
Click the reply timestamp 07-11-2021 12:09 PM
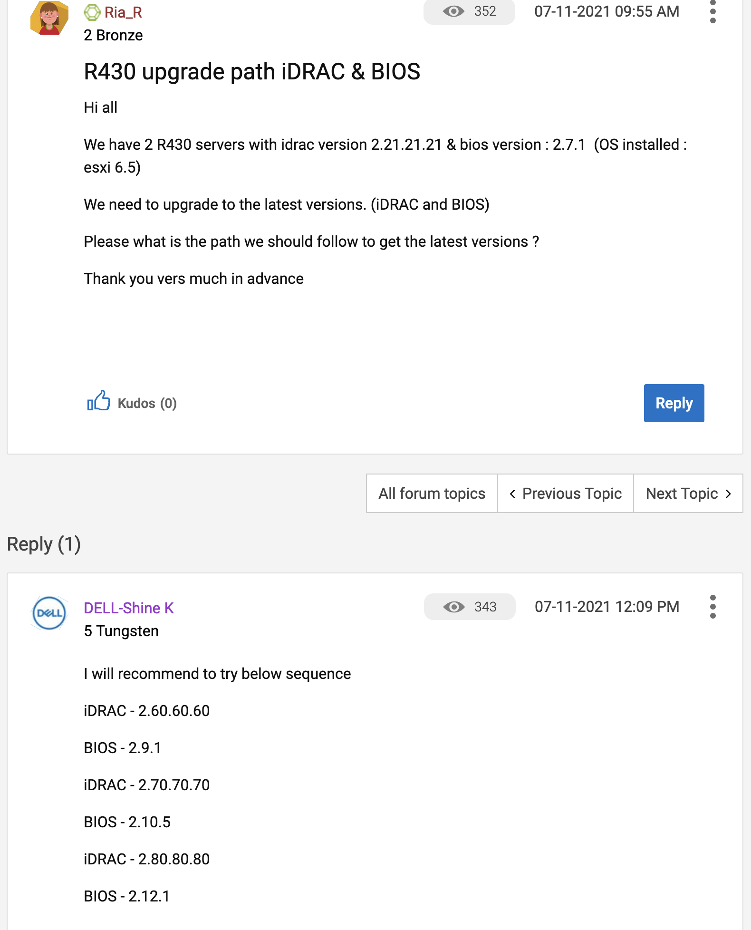point(607,607)
